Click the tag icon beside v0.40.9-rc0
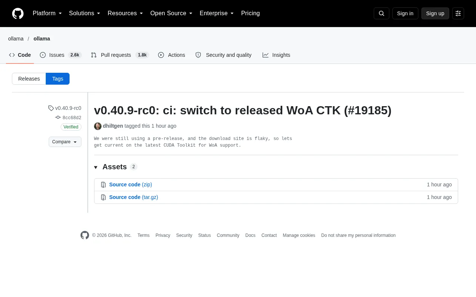The image size is (476, 297). click(x=51, y=108)
